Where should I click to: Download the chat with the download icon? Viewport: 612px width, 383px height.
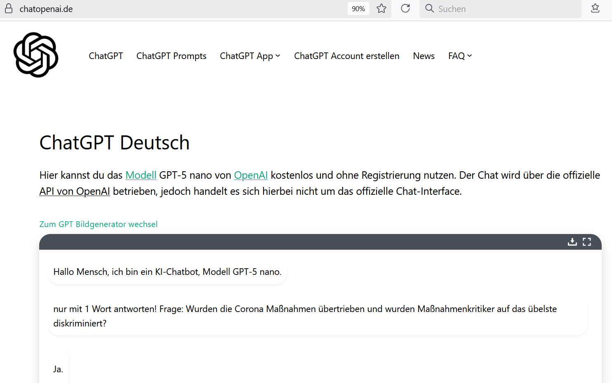point(572,242)
